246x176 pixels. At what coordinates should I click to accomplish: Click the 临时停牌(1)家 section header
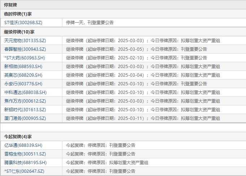pyautogui.click(x=18, y=14)
